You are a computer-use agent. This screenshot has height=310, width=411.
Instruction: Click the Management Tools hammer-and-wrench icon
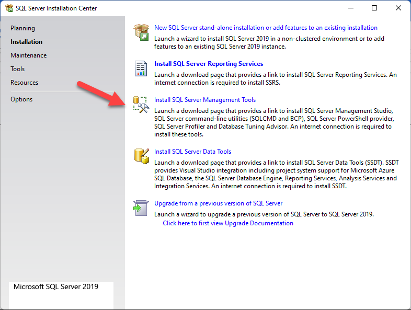pos(141,105)
